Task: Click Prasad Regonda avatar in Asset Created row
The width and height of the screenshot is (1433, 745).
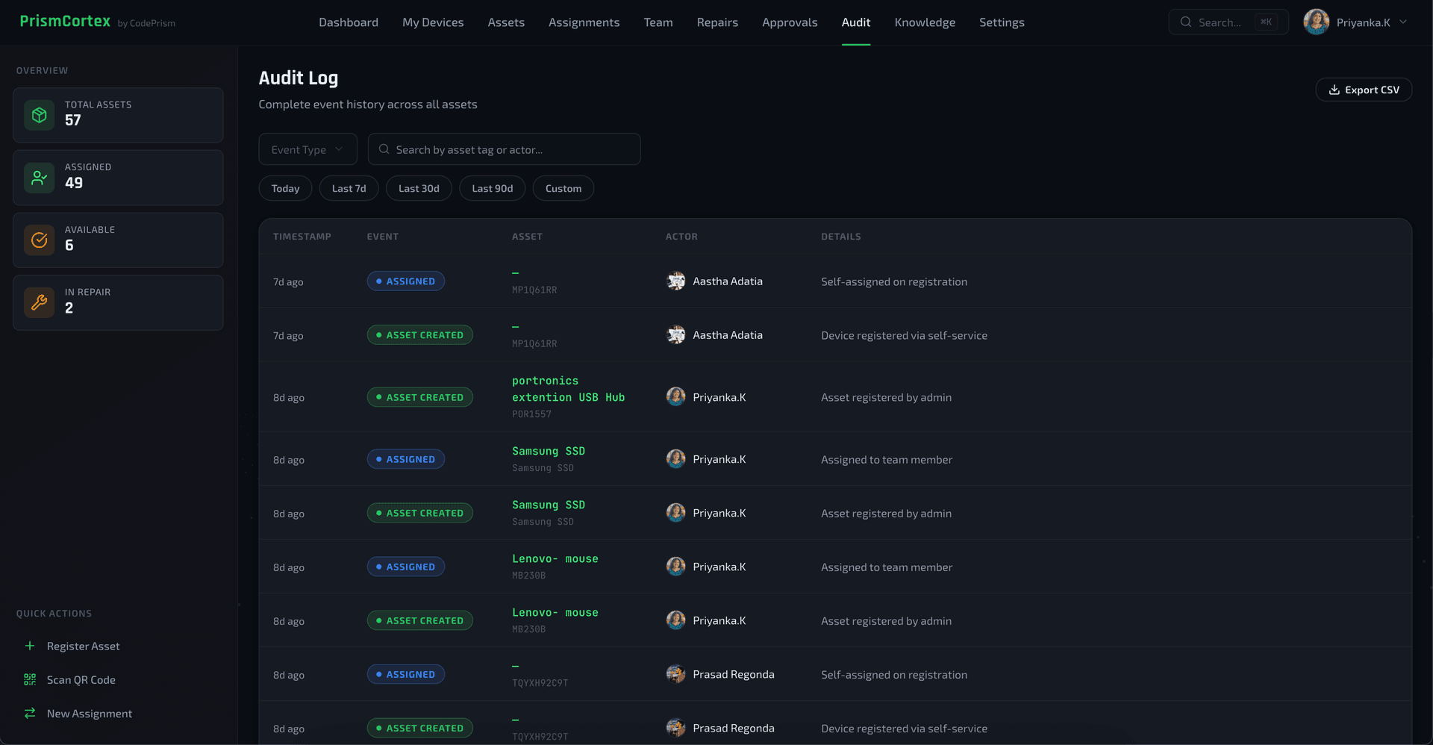Action: coord(675,728)
